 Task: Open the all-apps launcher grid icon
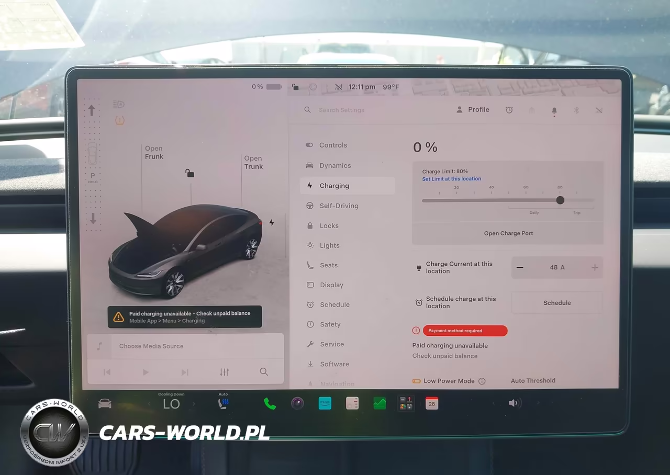point(406,403)
